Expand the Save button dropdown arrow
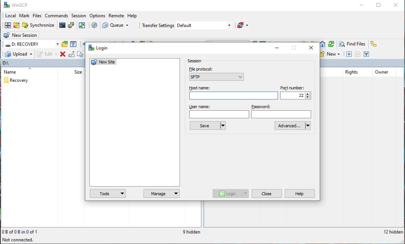The width and height of the screenshot is (405, 244). [x=223, y=126]
